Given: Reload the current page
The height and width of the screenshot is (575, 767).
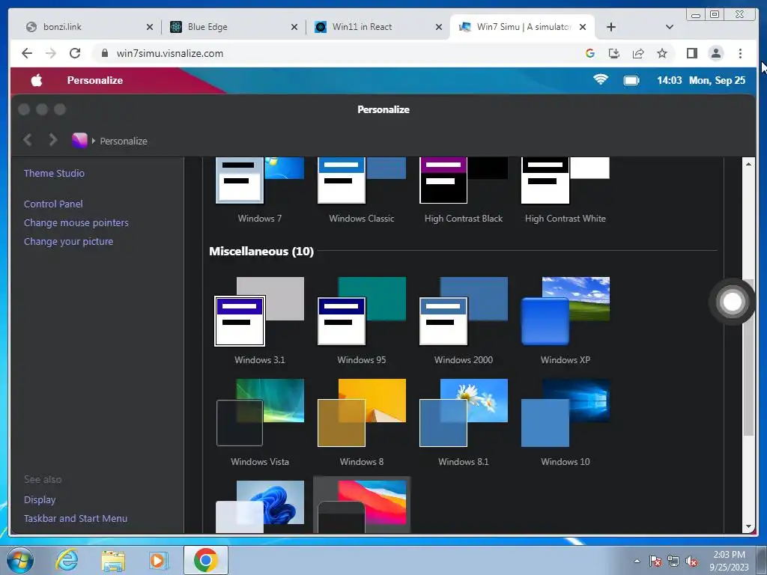Looking at the screenshot, I should [75, 53].
